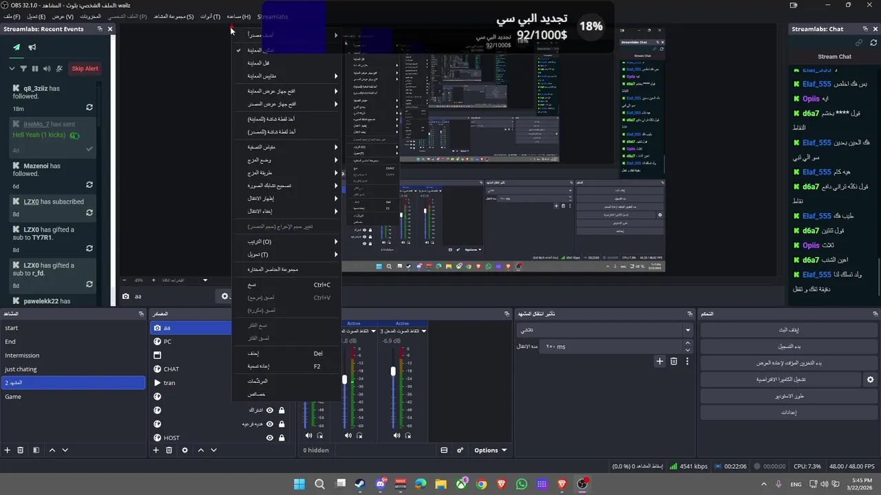The height and width of the screenshot is (495, 881).
Task: Open the preview scaling dropdown arrow
Action: [205, 280]
